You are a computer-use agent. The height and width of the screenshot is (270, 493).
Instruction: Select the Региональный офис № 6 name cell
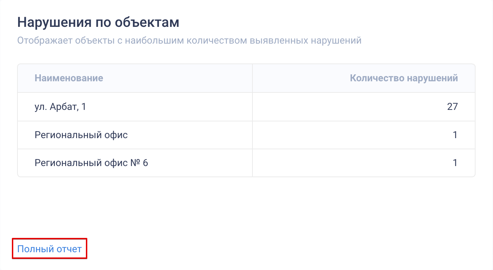(x=135, y=163)
